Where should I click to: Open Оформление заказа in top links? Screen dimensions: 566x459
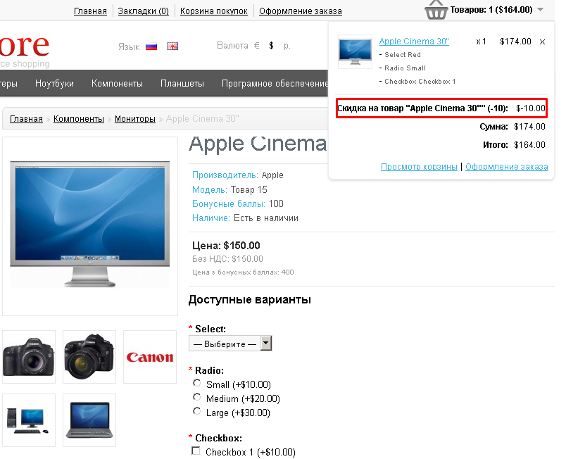point(301,11)
